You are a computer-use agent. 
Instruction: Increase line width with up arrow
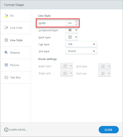click(x=76, y=21)
